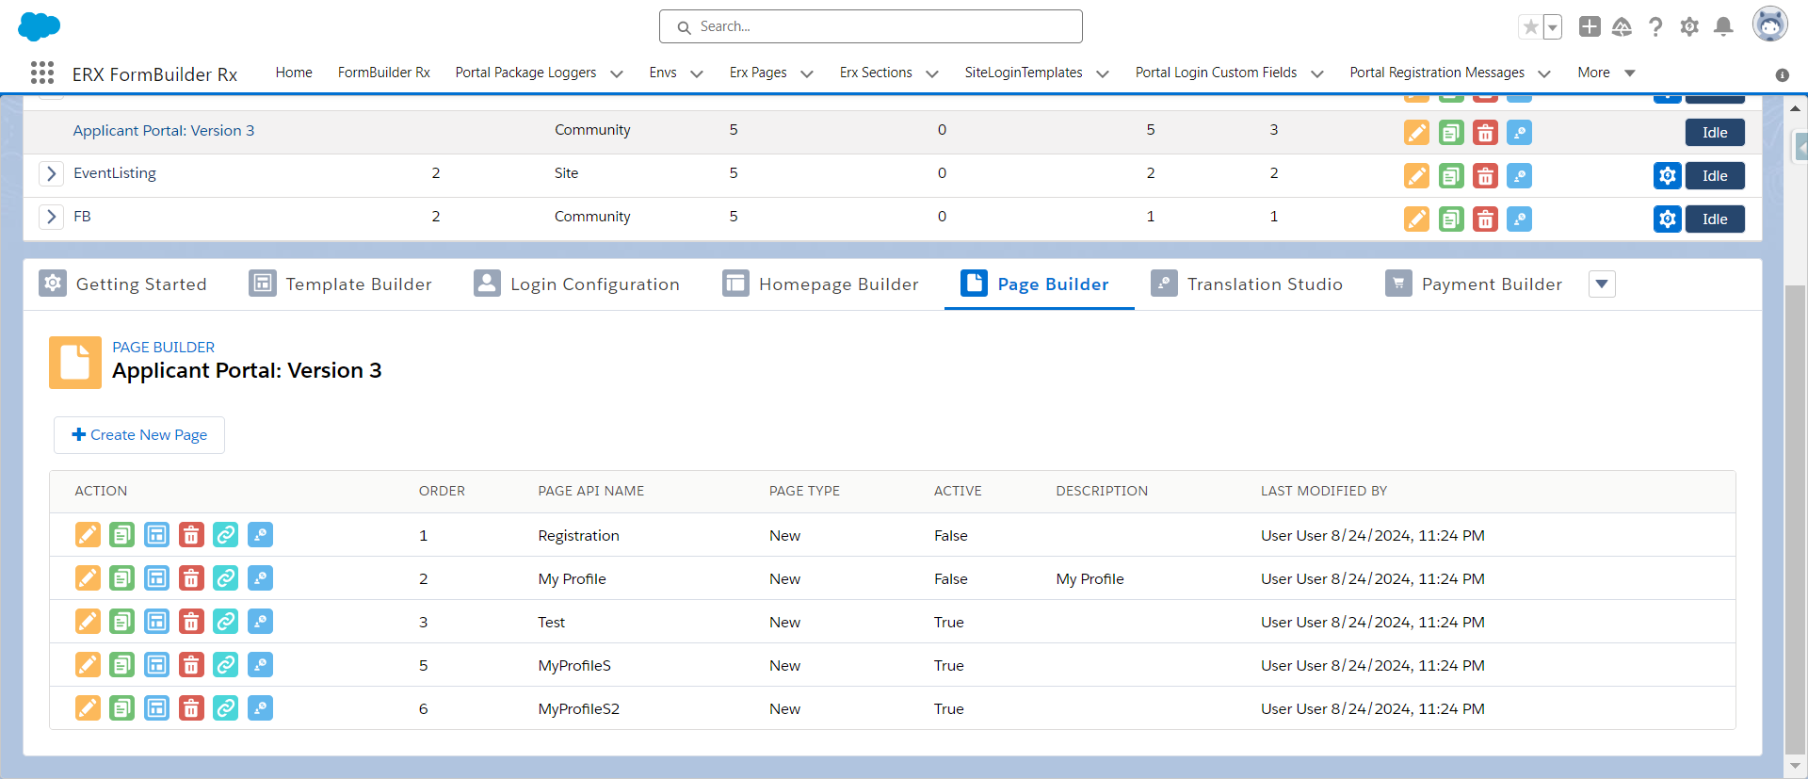Open the notifications bell
This screenshot has height=779, width=1808.
pos(1723,27)
